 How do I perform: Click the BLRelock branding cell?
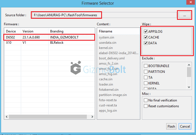[57, 43]
